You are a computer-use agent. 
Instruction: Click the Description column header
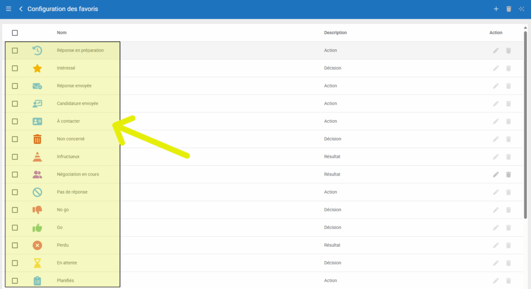tap(335, 33)
